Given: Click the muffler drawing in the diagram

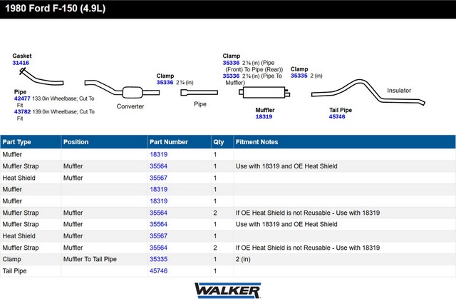Looking at the screenshot, I should click(264, 92).
